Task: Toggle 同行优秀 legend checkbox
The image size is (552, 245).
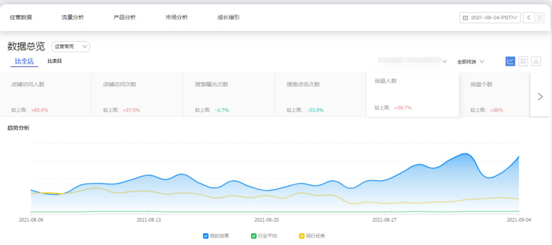Action: 302,236
